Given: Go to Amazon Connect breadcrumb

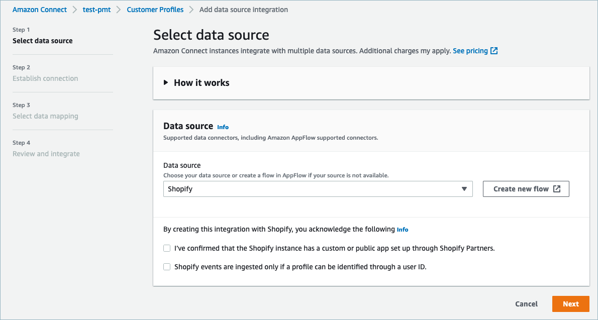Looking at the screenshot, I should click(x=40, y=10).
